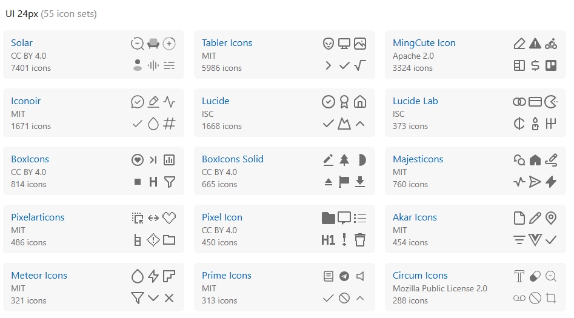
Task: Open the Pixelarticons link
Action: click(38, 217)
